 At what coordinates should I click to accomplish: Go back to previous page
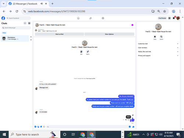tap(4, 11)
